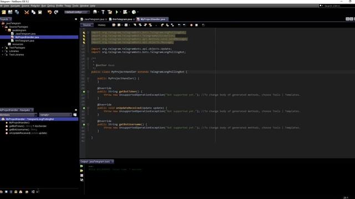Image resolution: width=355 pixels, height=199 pixels.
Task: Open the Navigate menu
Action: (x=15, y=6)
